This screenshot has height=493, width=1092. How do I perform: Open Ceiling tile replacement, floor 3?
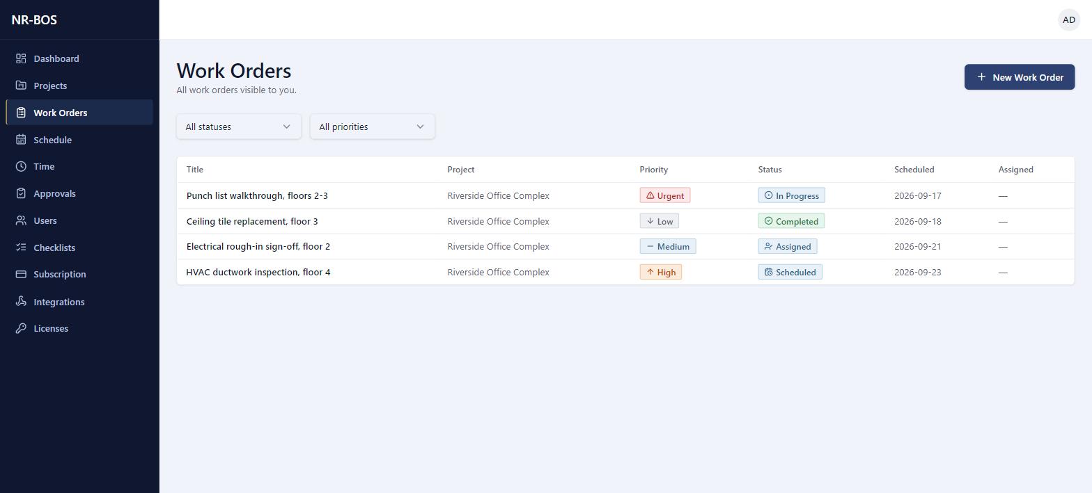pyautogui.click(x=252, y=221)
